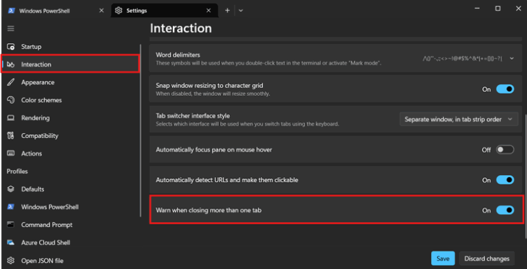The image size is (527, 269).
Task: Open the new tab profile dropdown arrow
Action: (x=241, y=11)
